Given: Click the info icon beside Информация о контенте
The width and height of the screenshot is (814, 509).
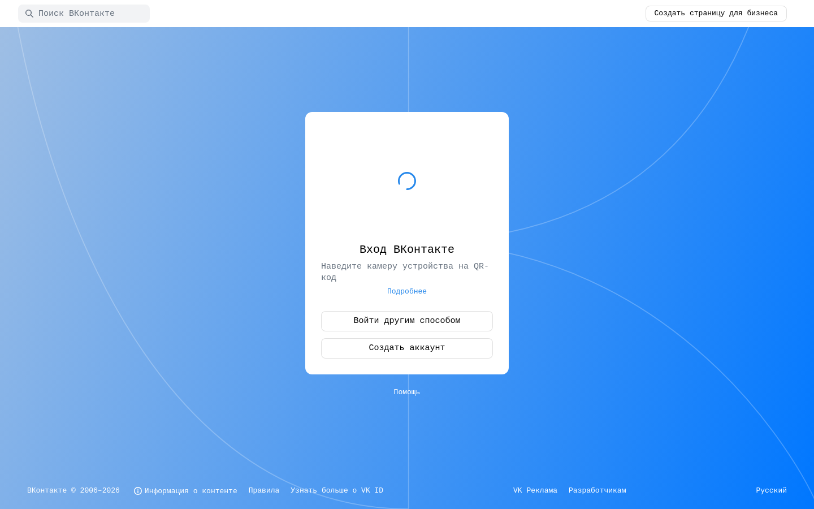Looking at the screenshot, I should [138, 491].
